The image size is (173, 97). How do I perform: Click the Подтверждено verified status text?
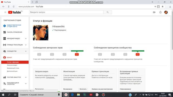(x=60, y=30)
